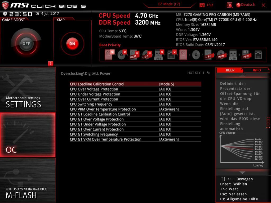Select the last network boot device icon
The image size is (271, 203).
(x=258, y=55)
